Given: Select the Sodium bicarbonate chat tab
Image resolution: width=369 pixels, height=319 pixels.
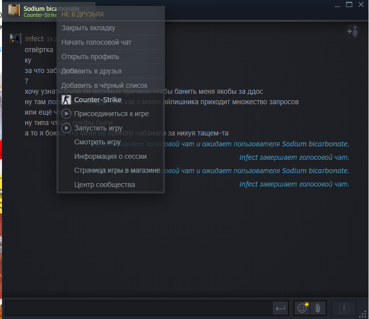Looking at the screenshot, I should tap(50, 11).
